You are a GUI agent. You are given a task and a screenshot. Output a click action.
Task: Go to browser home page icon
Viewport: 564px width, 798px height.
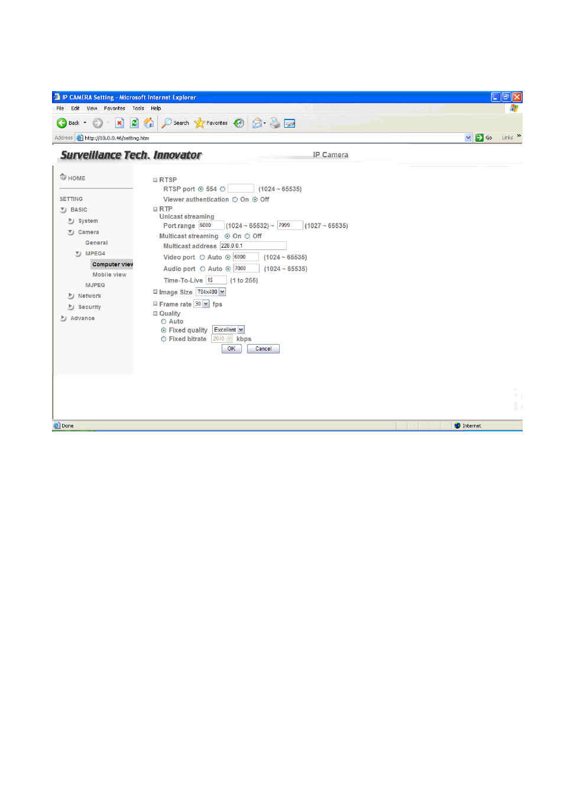point(149,123)
